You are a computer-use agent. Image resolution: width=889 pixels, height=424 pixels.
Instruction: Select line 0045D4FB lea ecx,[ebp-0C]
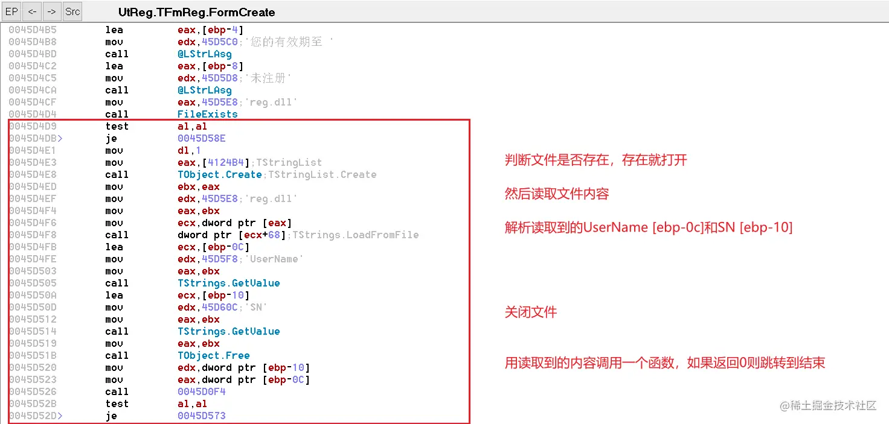[129, 247]
